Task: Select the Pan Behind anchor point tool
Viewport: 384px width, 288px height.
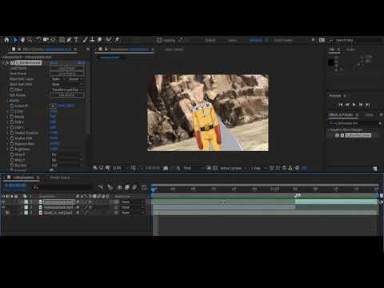Action: click(x=54, y=40)
